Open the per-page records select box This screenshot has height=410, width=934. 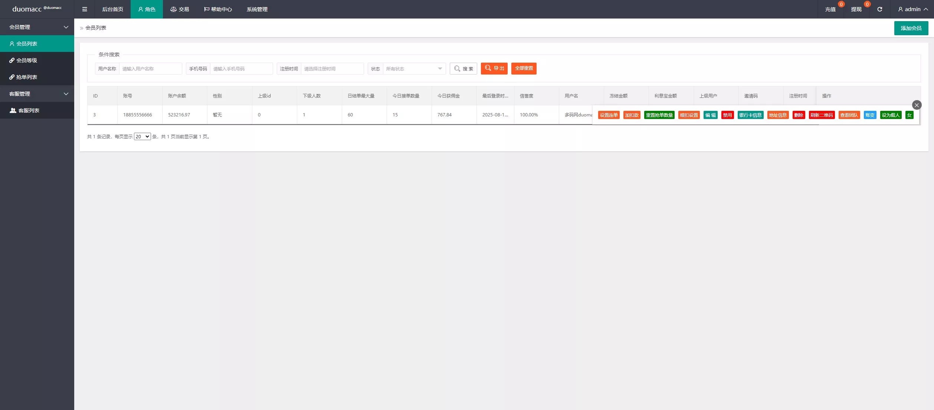tap(142, 137)
